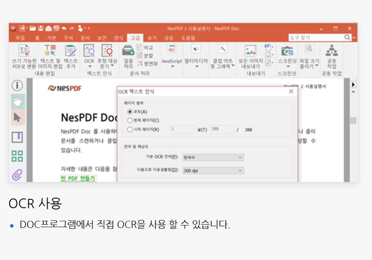Choose the 텍스트 추가 tool
The image size is (372, 260).
click(x=71, y=57)
